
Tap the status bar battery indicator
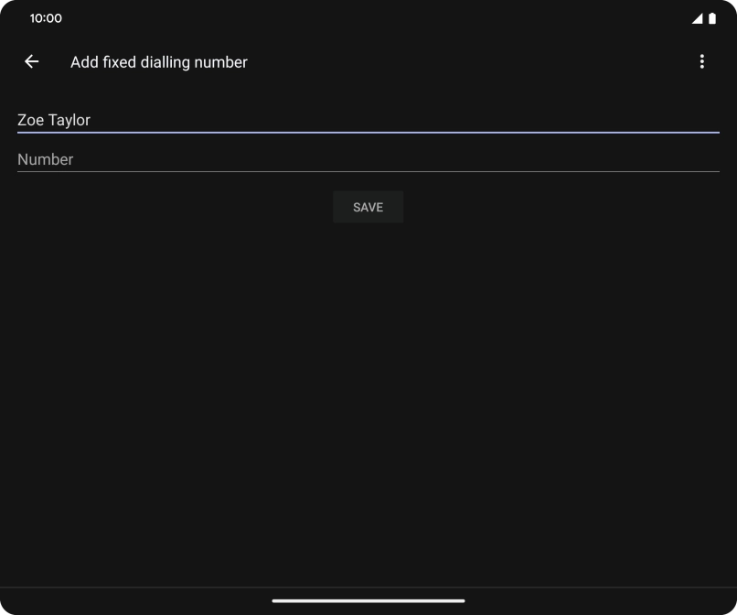(712, 18)
